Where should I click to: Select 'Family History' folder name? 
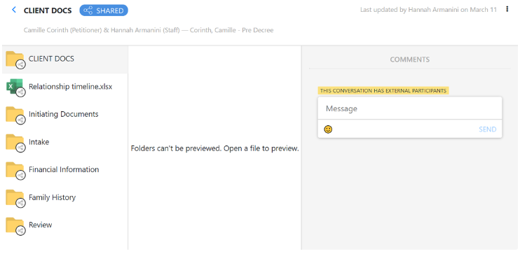tap(52, 197)
